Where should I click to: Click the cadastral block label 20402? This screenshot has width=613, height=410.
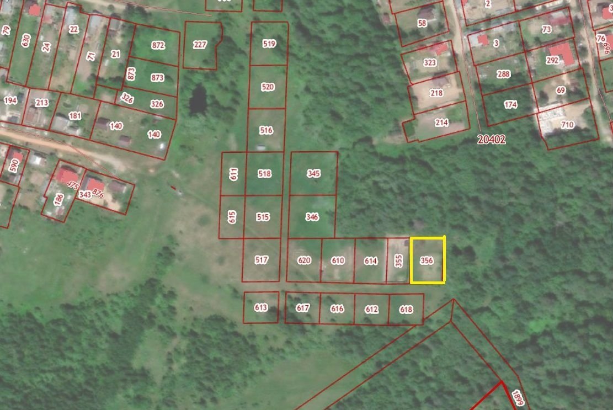pos(491,140)
